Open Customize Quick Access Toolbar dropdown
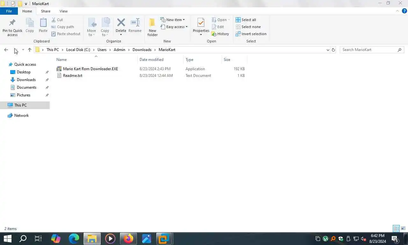 pyautogui.click(x=26, y=4)
